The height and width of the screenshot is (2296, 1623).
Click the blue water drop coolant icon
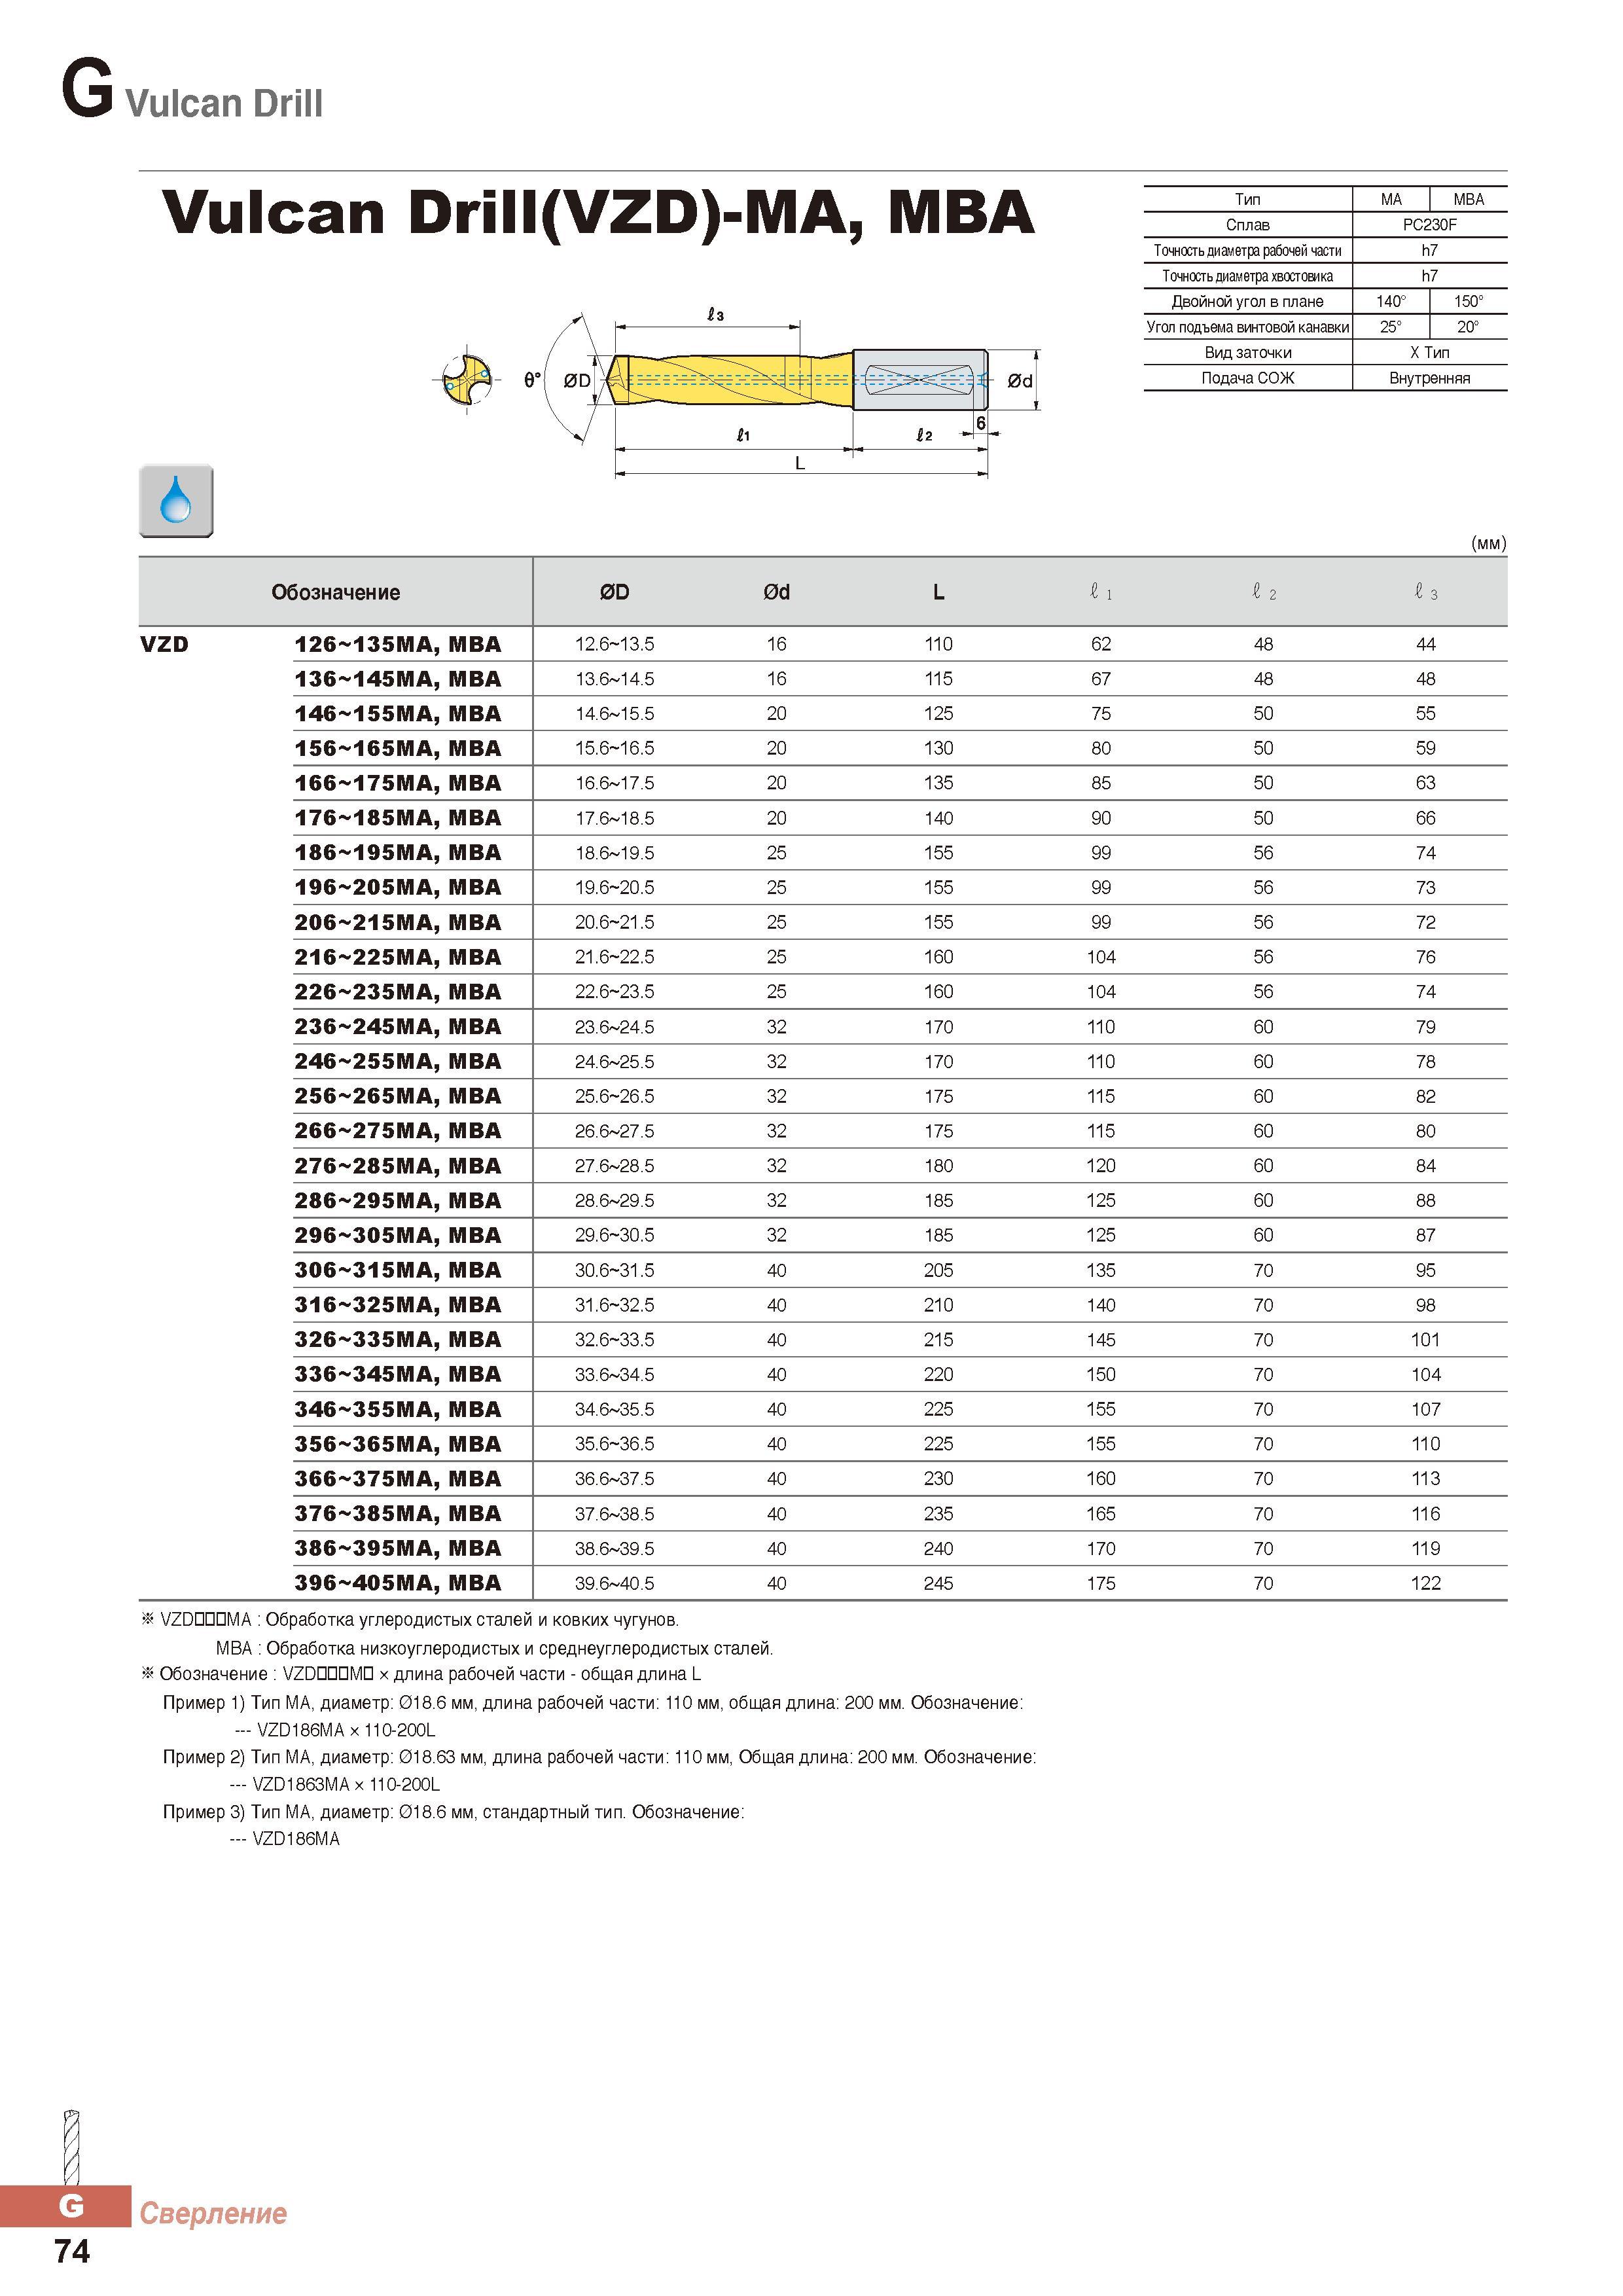(176, 501)
